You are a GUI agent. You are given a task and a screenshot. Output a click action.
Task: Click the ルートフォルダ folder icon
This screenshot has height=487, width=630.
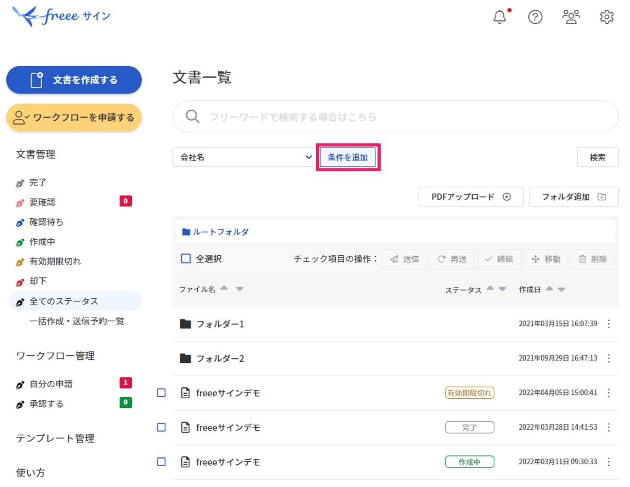point(186,232)
